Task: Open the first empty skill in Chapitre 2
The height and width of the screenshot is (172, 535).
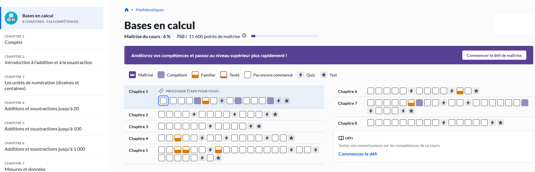Action: 162,114
